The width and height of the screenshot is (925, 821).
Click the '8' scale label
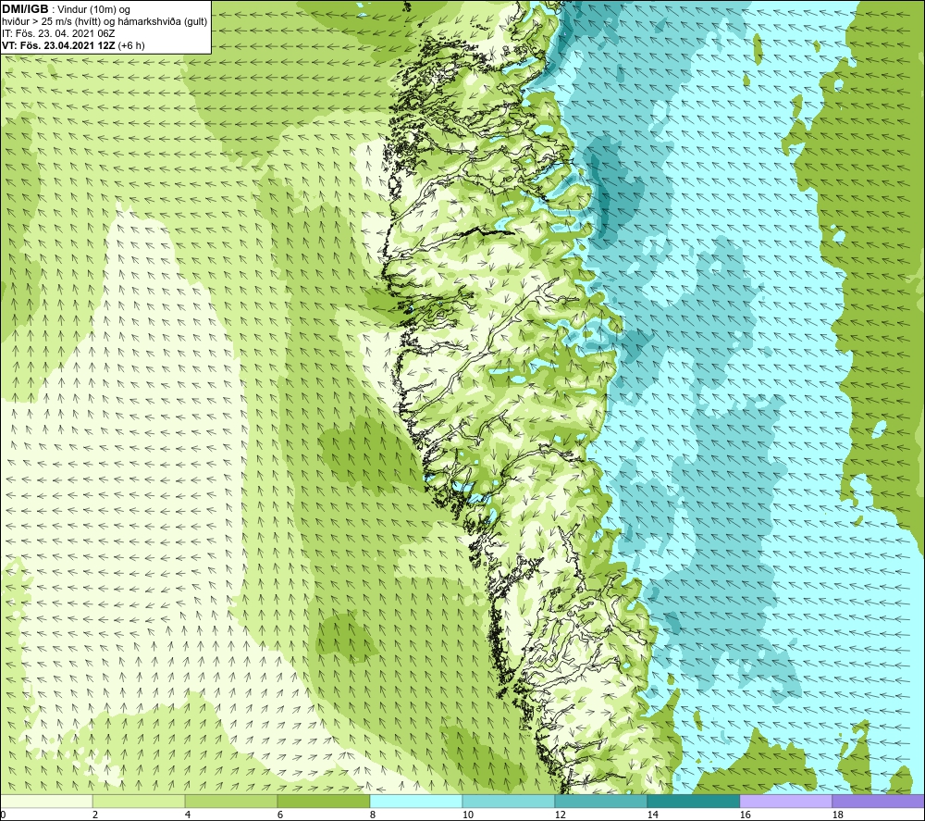[x=373, y=815]
